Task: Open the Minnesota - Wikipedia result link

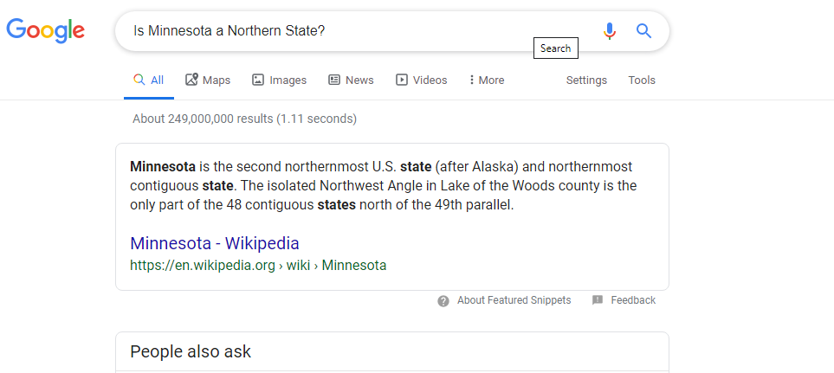Action: pyautogui.click(x=215, y=243)
